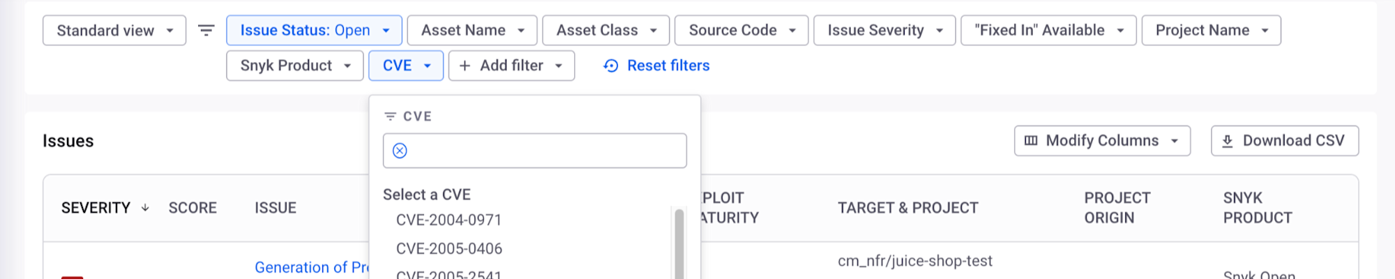Expand the Project Name filter
The height and width of the screenshot is (279, 1395).
1211,31
